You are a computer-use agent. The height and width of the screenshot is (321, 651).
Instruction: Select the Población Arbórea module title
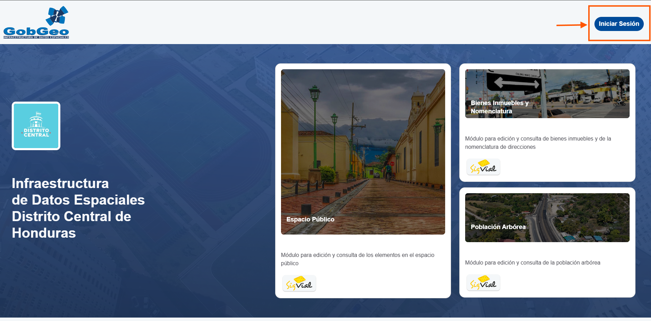(x=498, y=227)
